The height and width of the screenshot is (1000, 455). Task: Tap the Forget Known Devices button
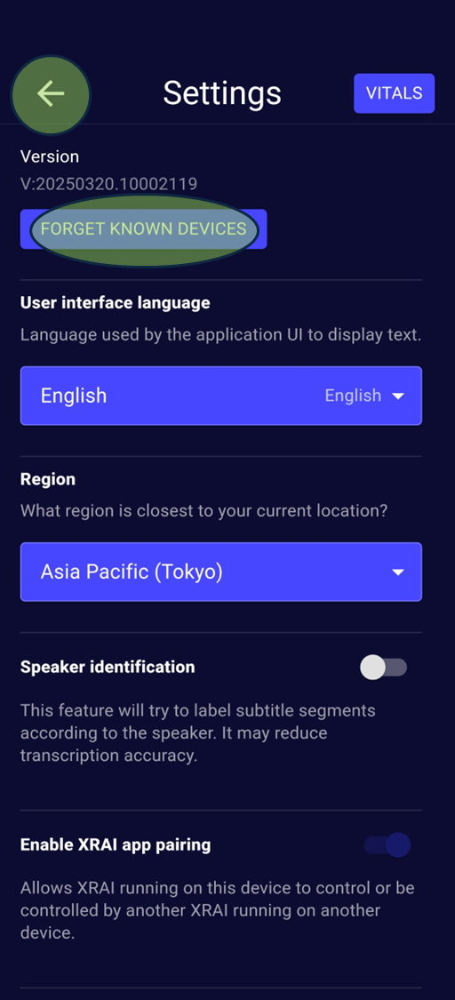(x=143, y=229)
